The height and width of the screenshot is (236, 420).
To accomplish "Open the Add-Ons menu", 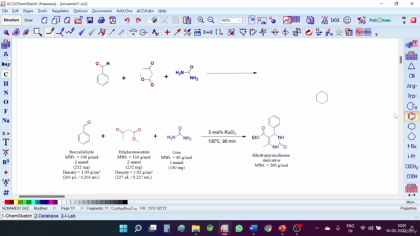I will pos(124,11).
